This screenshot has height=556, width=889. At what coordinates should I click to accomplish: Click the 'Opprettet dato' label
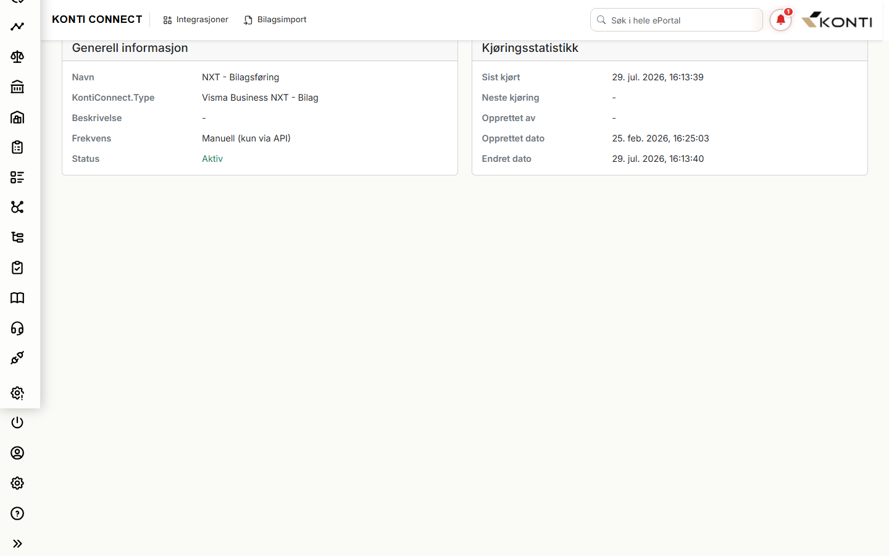513,138
